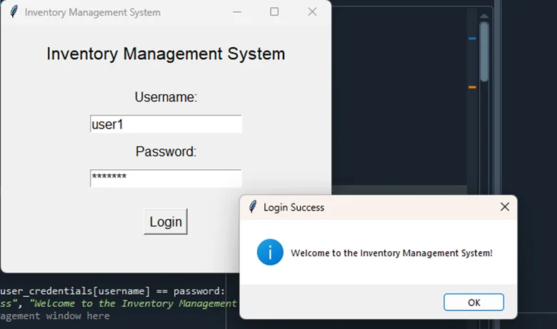
Task: Click the 'Username:' label
Action: 166,97
